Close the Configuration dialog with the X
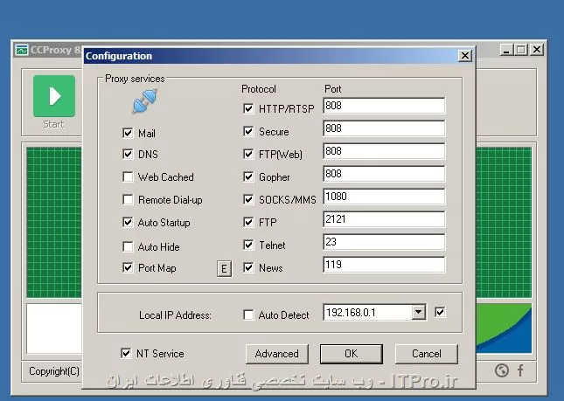The height and width of the screenshot is (401, 564). click(x=464, y=55)
